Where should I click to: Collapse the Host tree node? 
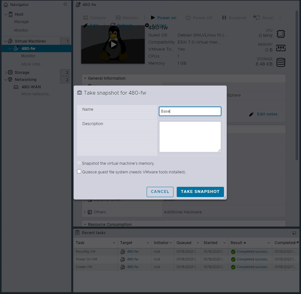[6, 15]
